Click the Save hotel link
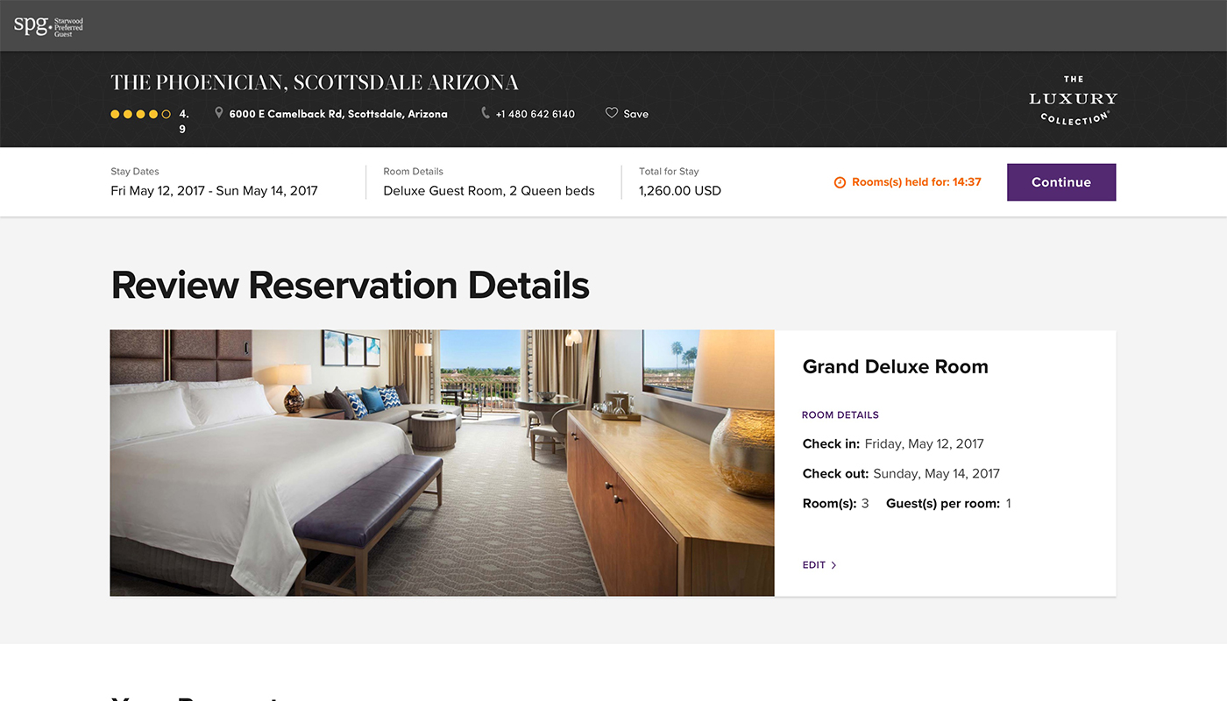The width and height of the screenshot is (1227, 701). point(628,113)
